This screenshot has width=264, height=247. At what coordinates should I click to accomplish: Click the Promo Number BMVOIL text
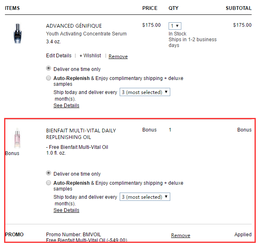click(x=74, y=235)
